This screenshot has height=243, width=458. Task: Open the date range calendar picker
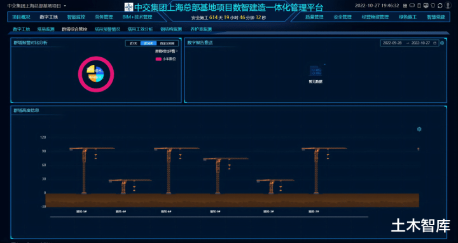(x=409, y=43)
